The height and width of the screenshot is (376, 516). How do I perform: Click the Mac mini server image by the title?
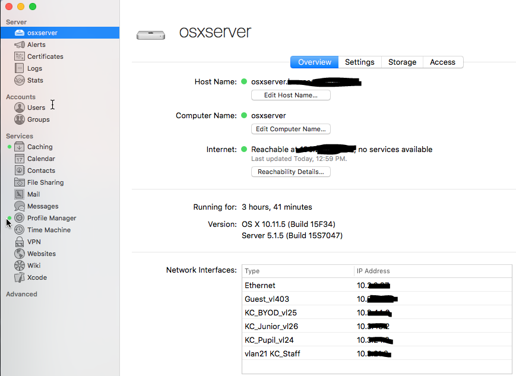[151, 34]
